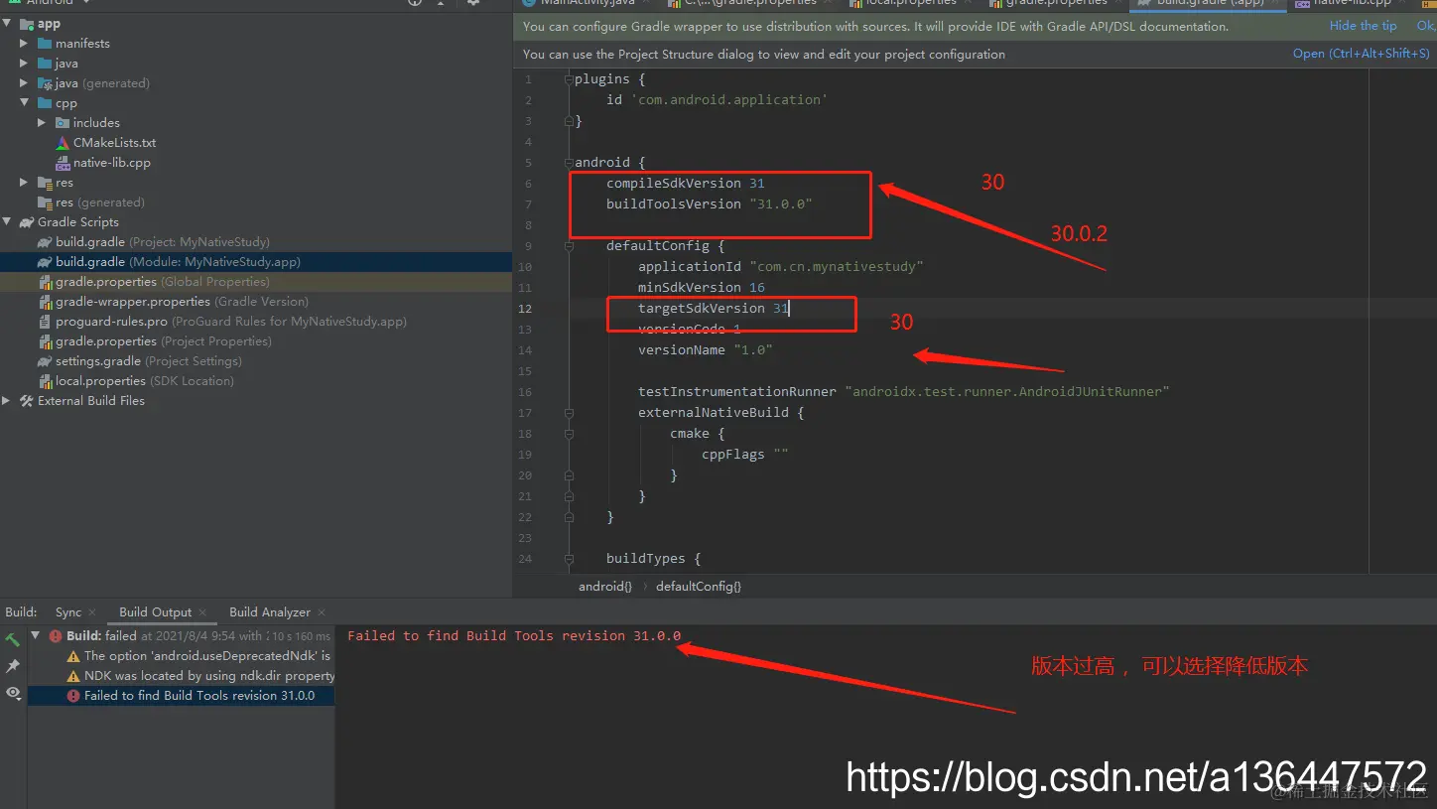Expand the java (generated) folder
The width and height of the screenshot is (1437, 809).
point(25,83)
